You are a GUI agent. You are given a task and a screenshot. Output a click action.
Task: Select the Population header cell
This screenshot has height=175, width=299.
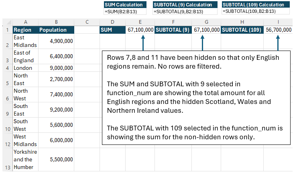56,30
